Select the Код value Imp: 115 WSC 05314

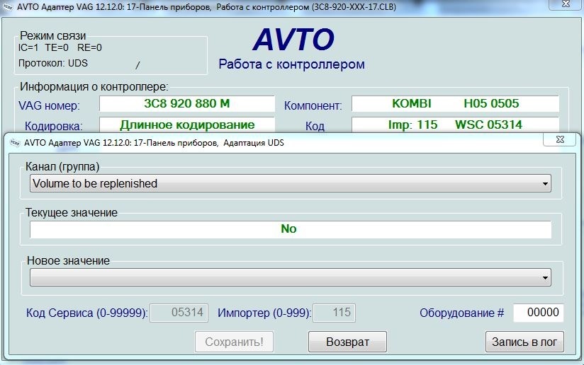coord(455,125)
